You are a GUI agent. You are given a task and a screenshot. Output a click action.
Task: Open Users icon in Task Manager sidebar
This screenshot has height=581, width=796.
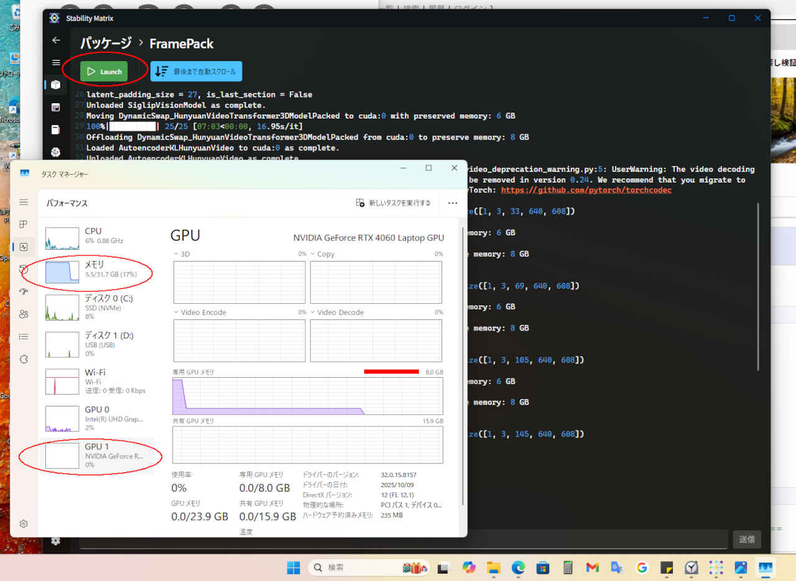pos(24,314)
